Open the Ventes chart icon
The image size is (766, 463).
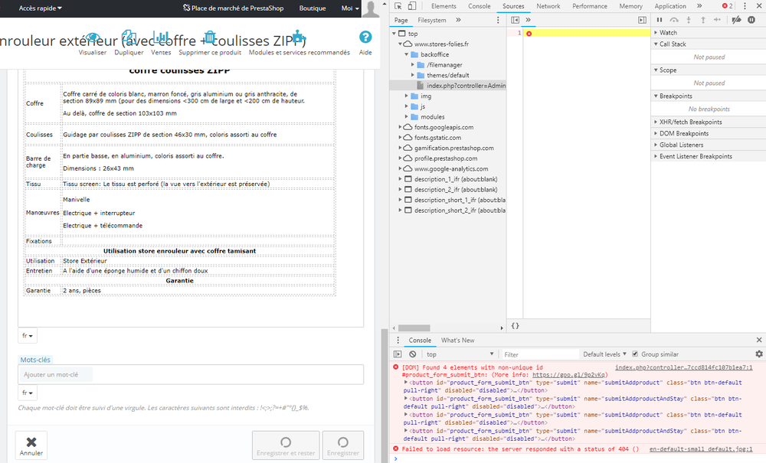[x=161, y=37]
